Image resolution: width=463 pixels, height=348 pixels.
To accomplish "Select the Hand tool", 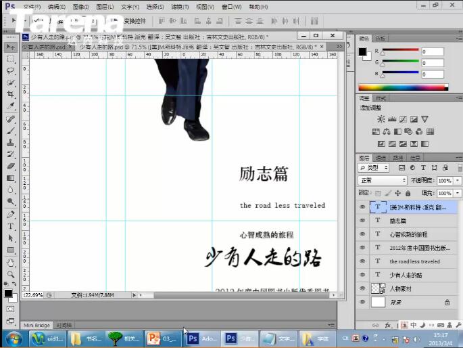I will coord(11,262).
